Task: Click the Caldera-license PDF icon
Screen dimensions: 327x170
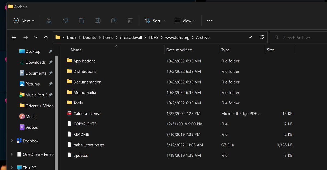Action: [x=69, y=113]
